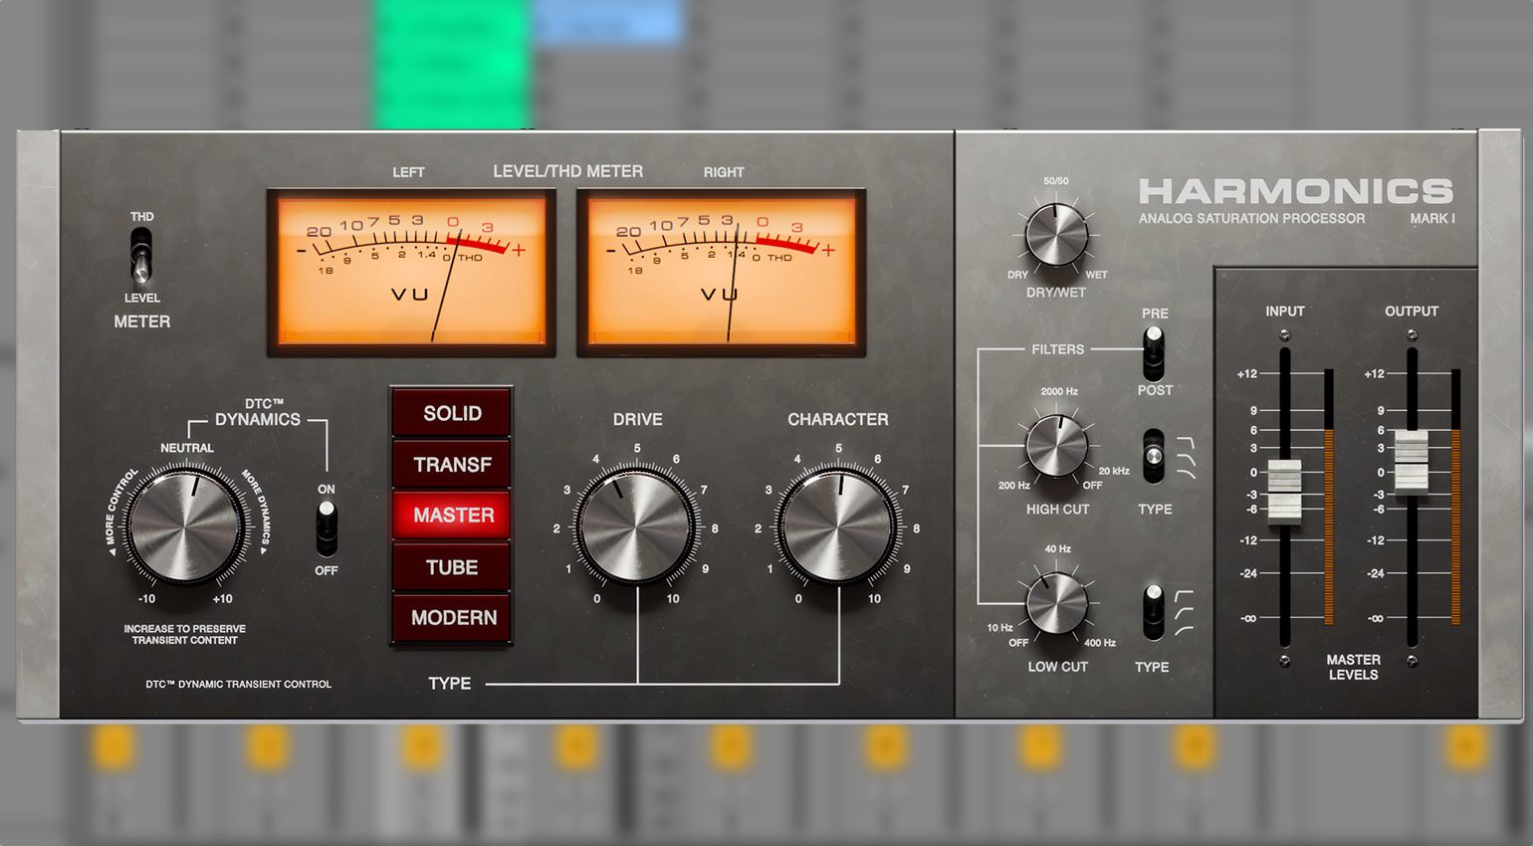Click the right VU meter display
The width and height of the screenshot is (1533, 846).
(721, 272)
